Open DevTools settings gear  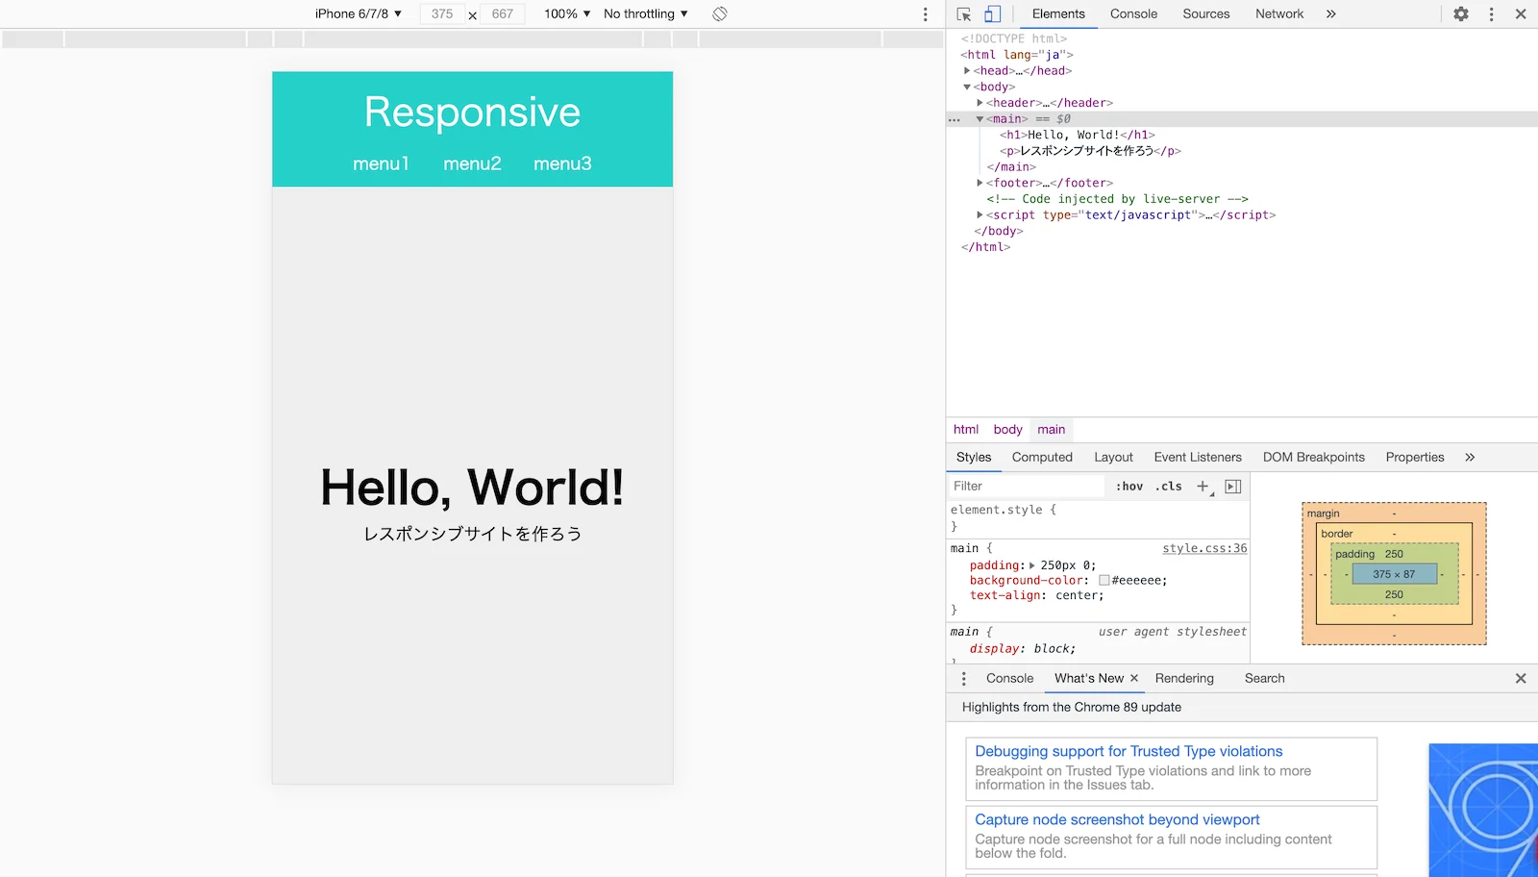1460,14
